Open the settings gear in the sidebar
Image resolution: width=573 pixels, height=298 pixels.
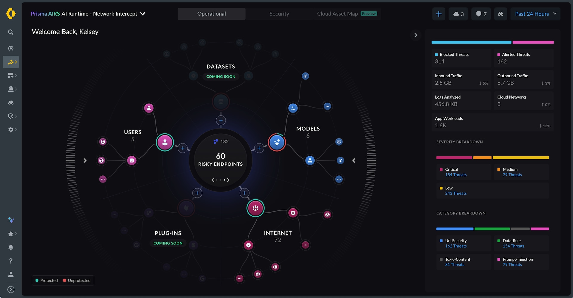click(11, 129)
